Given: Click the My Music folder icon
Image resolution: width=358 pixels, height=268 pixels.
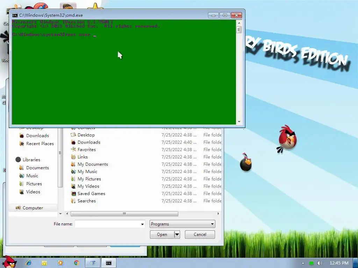Looking at the screenshot, I should (73, 172).
